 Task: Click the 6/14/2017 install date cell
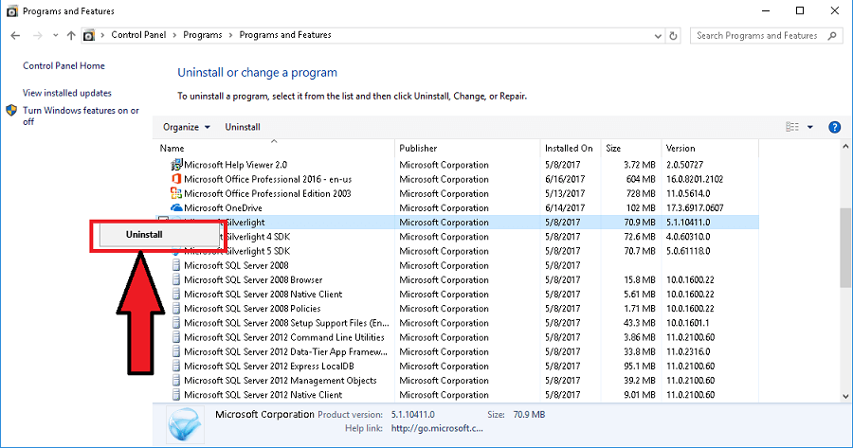565,207
